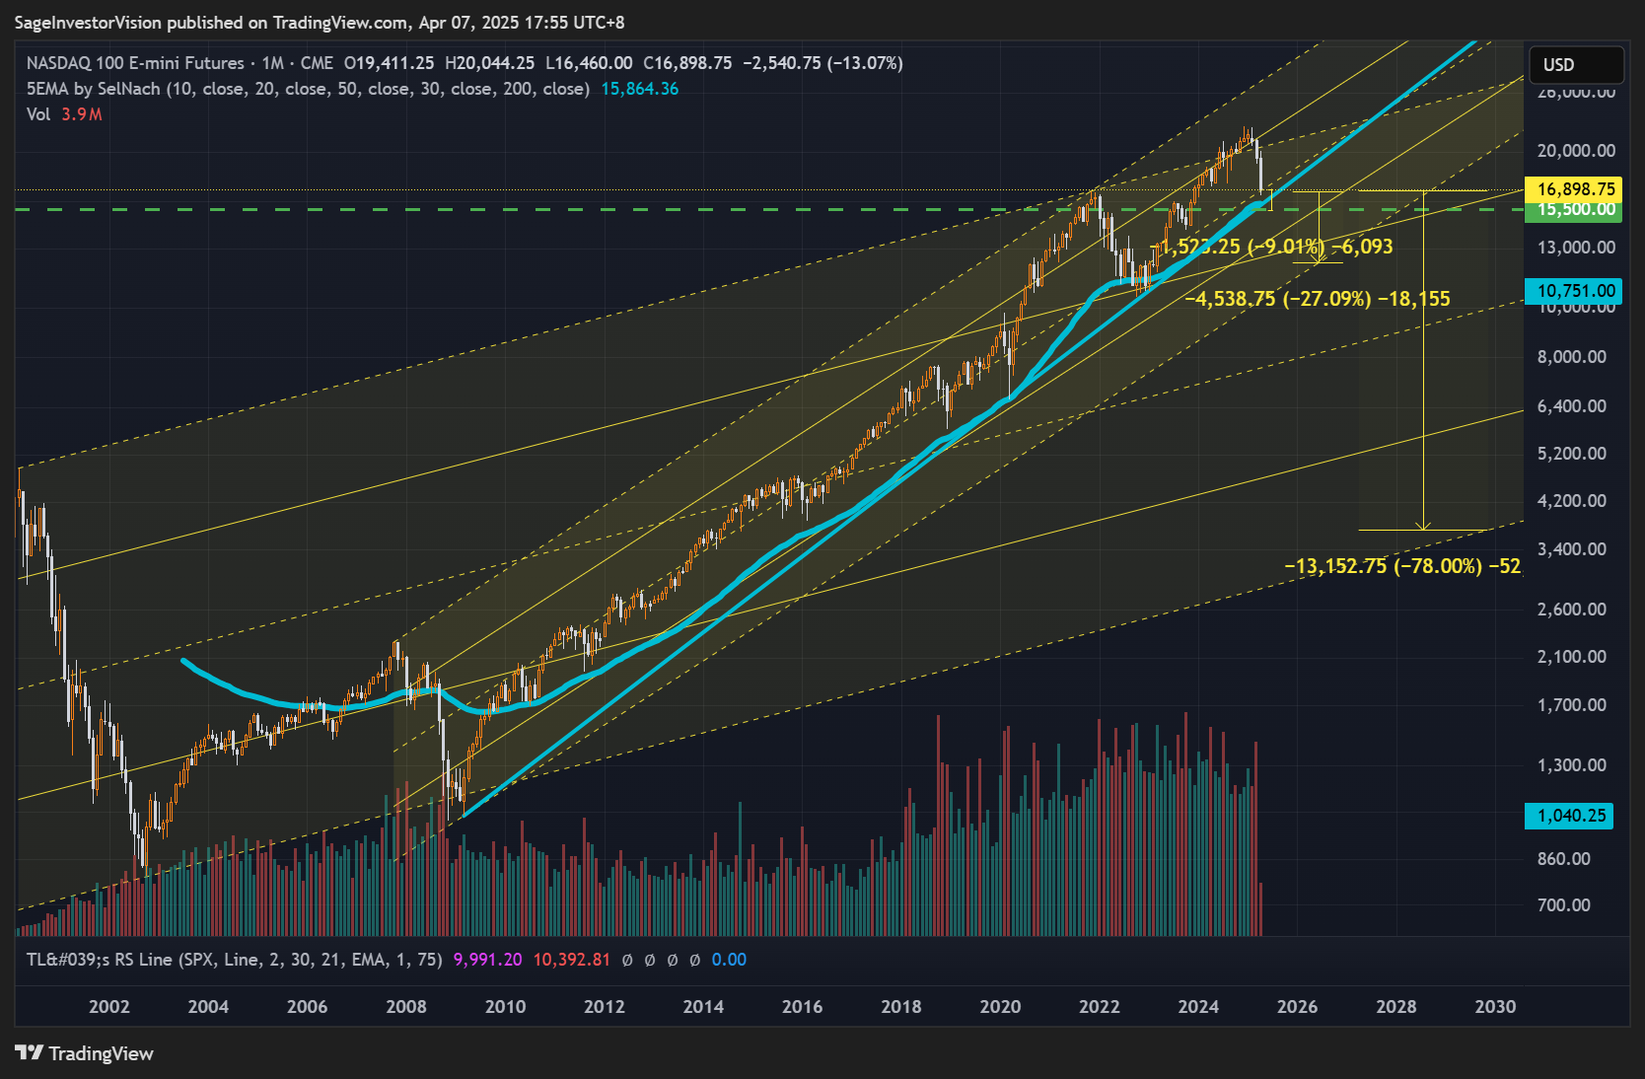Click the 2018 label on time axis
The width and height of the screenshot is (1645, 1079).
pyautogui.click(x=901, y=1007)
